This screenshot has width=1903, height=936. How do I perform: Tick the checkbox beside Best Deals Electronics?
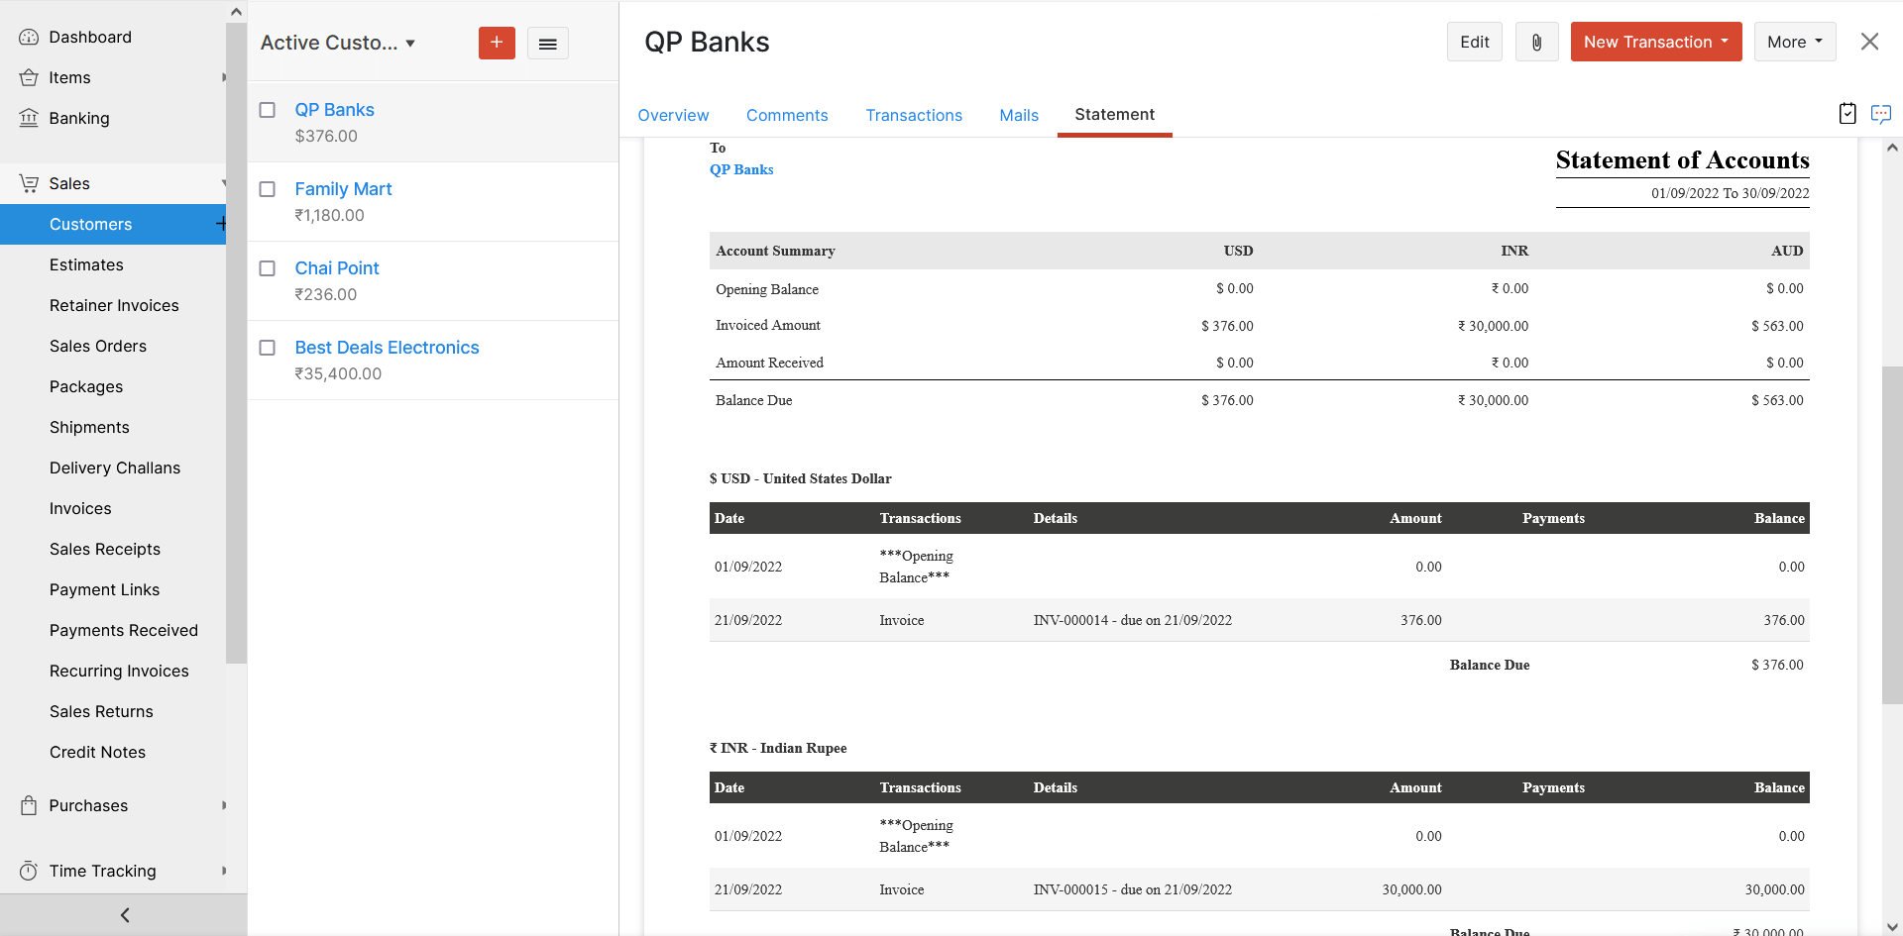[267, 348]
